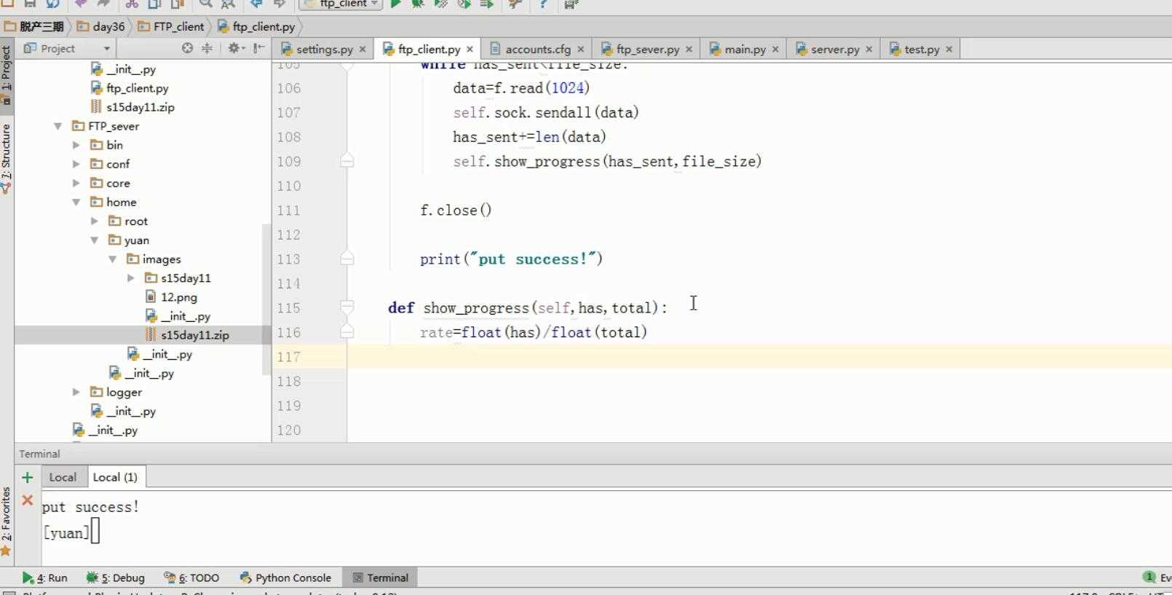
Task: Close the ftp_sever.py tab
Action: coord(689,50)
